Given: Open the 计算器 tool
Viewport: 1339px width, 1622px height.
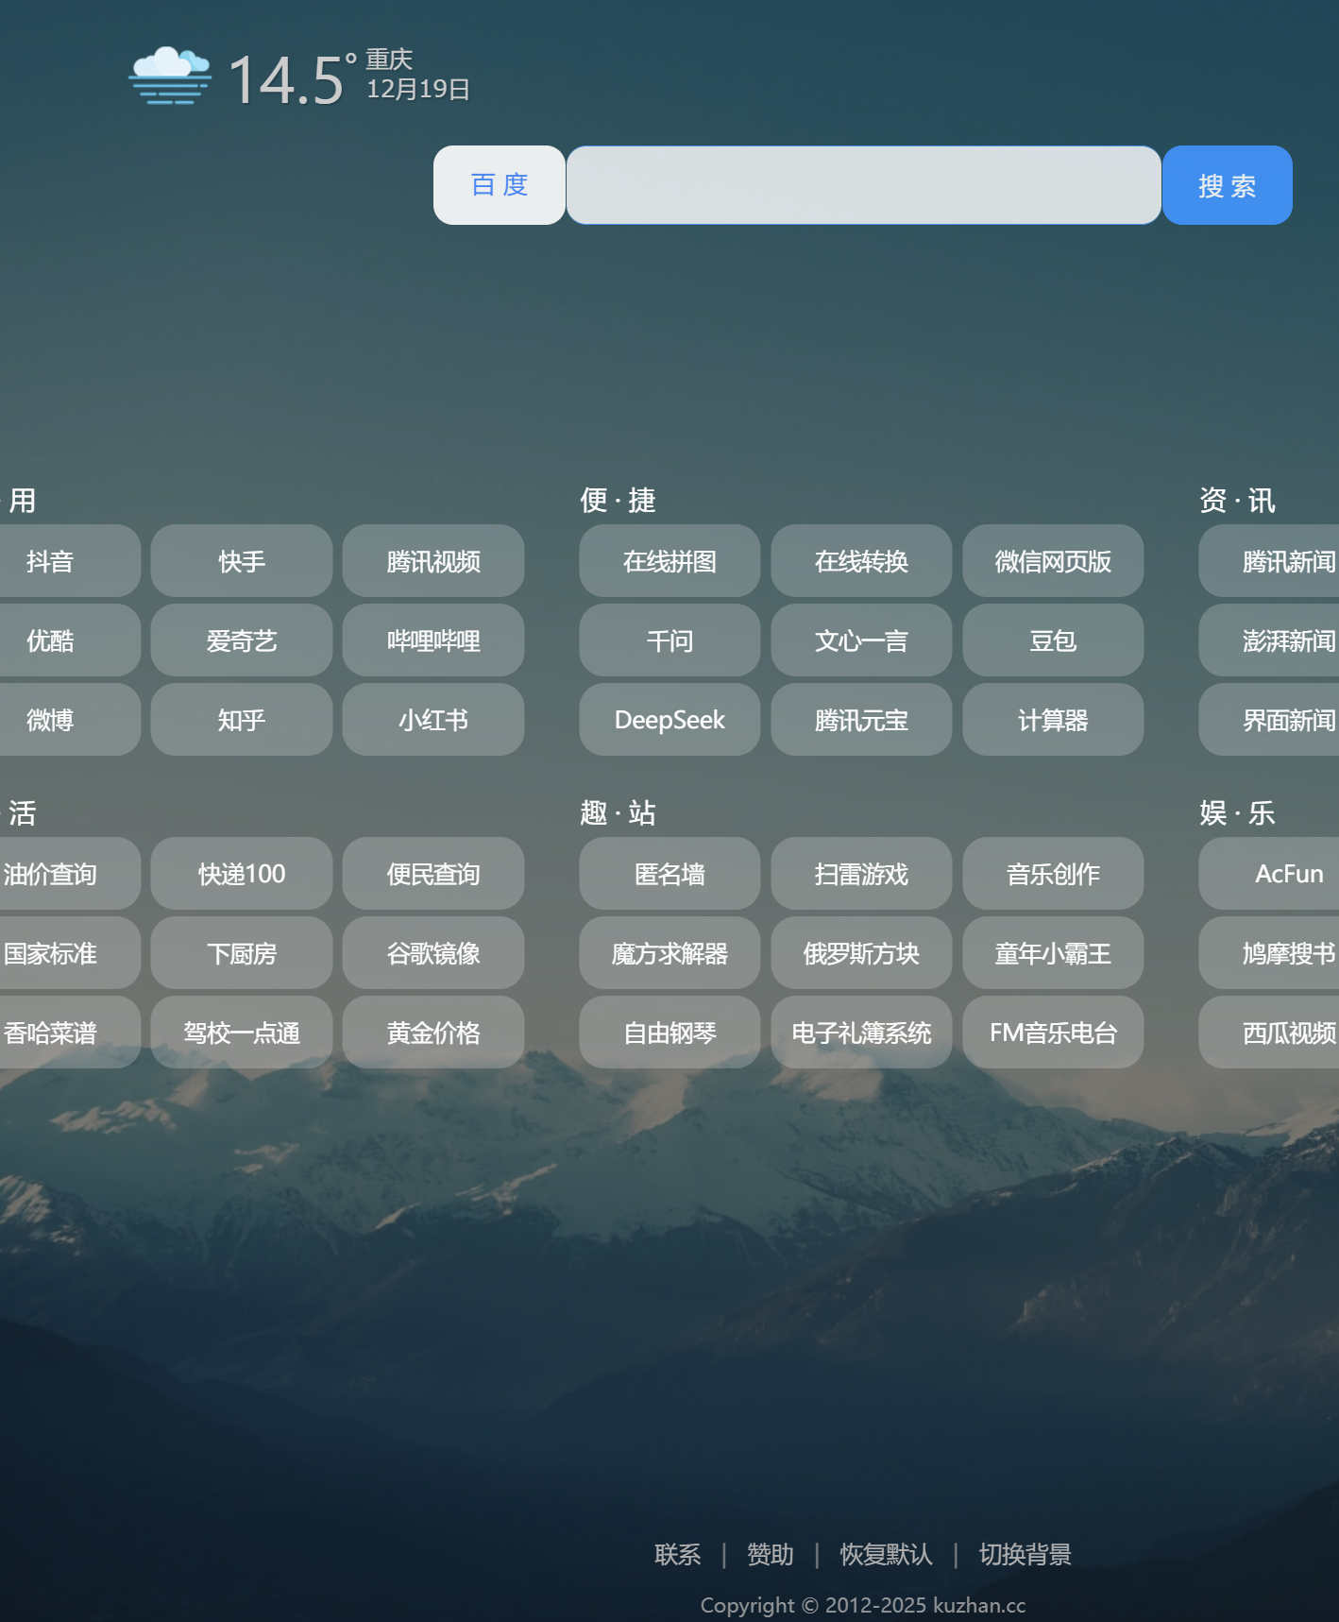Looking at the screenshot, I should (1053, 720).
